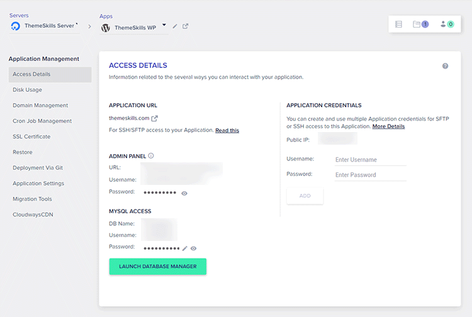Go to Domain Management
472x317 pixels.
click(40, 105)
